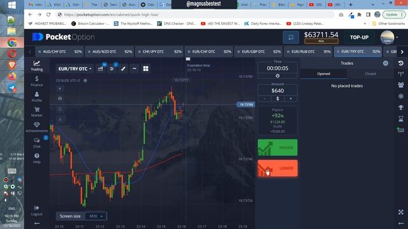Increase trade amount with plus button
The image size is (408, 229).
tap(291, 99)
